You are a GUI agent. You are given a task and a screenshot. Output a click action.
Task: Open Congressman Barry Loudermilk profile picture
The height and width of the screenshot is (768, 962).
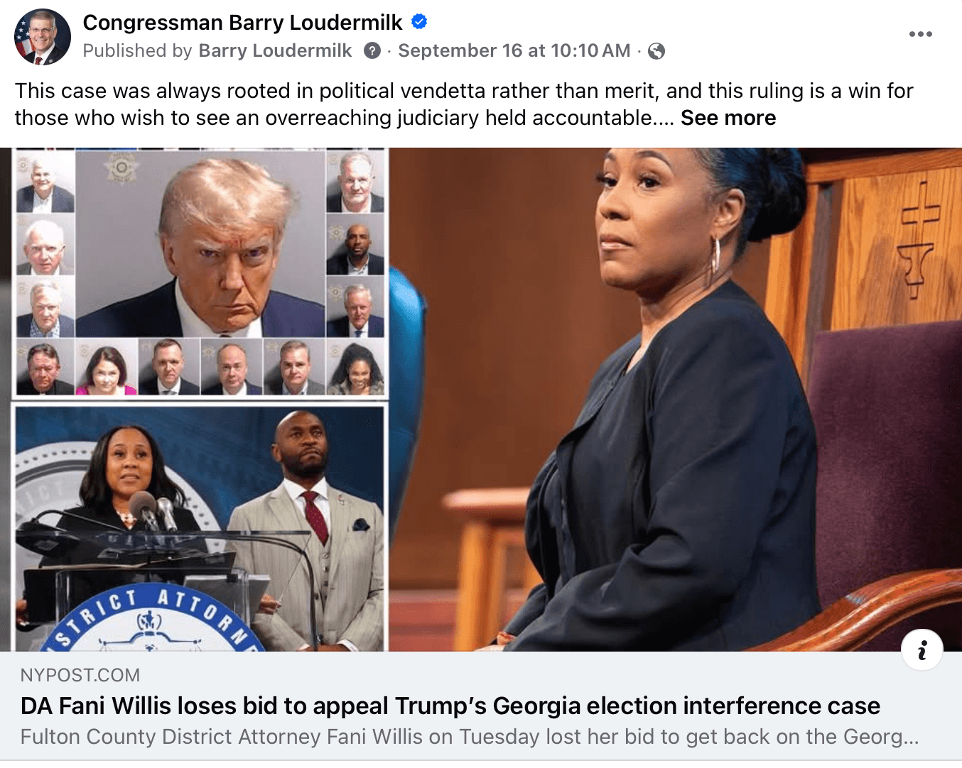coord(43,37)
